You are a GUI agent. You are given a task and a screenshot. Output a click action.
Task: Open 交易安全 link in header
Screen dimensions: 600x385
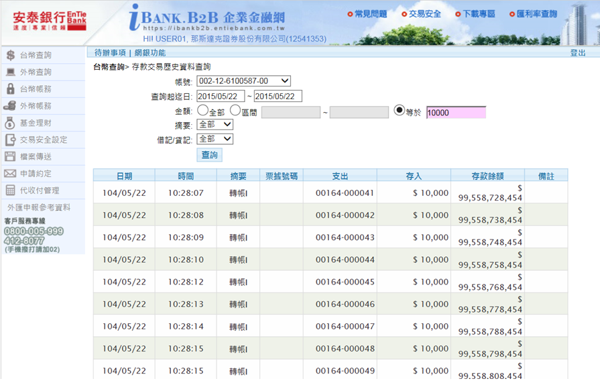[x=425, y=14]
